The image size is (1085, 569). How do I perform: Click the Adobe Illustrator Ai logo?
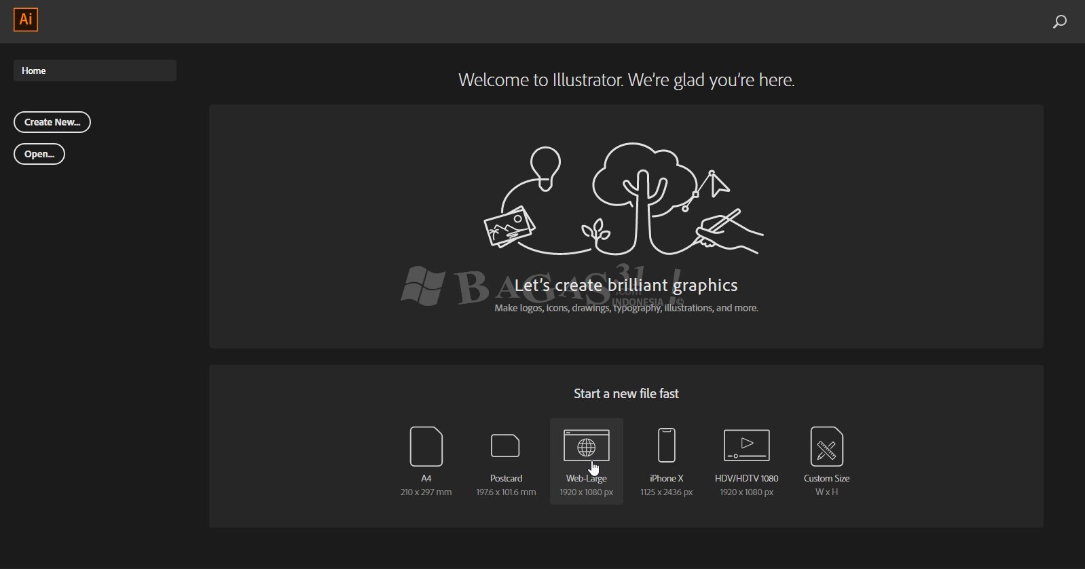26,20
